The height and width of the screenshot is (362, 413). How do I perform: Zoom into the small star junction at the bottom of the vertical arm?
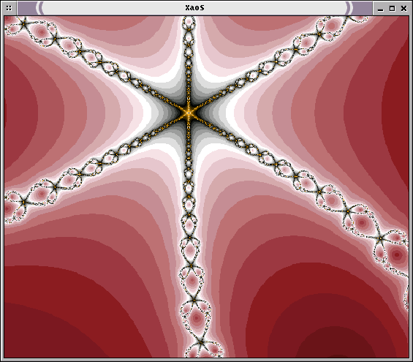pyautogui.click(x=201, y=342)
